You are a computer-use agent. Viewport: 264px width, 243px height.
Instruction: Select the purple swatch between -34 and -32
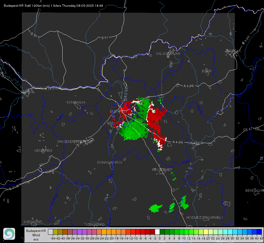80,232
